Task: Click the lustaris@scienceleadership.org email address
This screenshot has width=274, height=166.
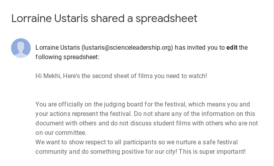Action: (127, 48)
